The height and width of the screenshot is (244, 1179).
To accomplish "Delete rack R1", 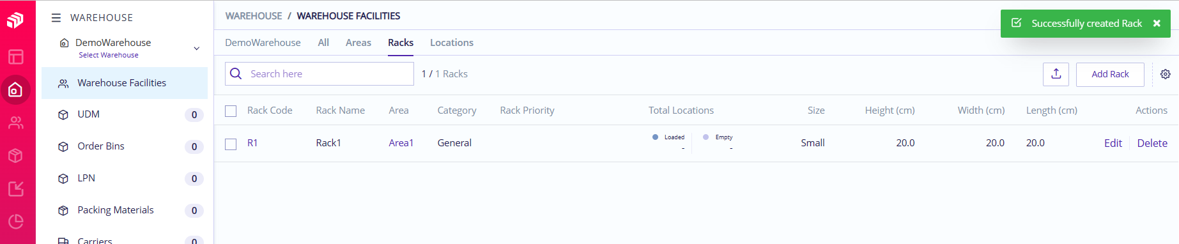I will click(x=1152, y=143).
